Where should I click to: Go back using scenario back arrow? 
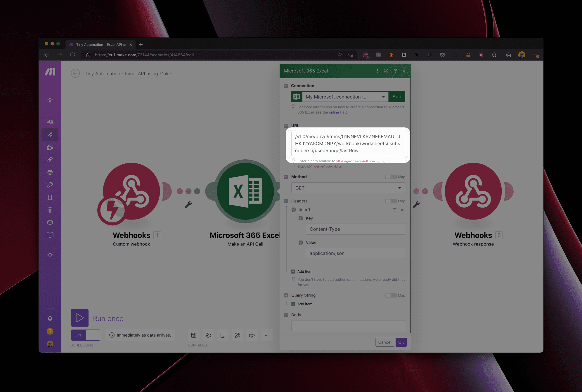[x=75, y=73]
